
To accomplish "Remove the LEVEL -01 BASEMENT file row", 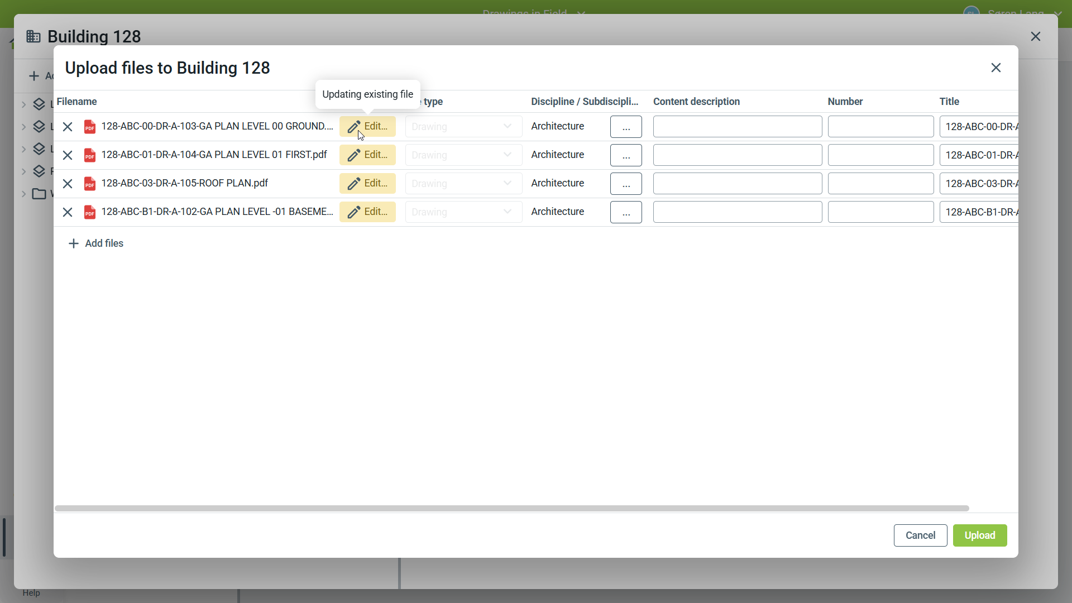I will (x=68, y=212).
